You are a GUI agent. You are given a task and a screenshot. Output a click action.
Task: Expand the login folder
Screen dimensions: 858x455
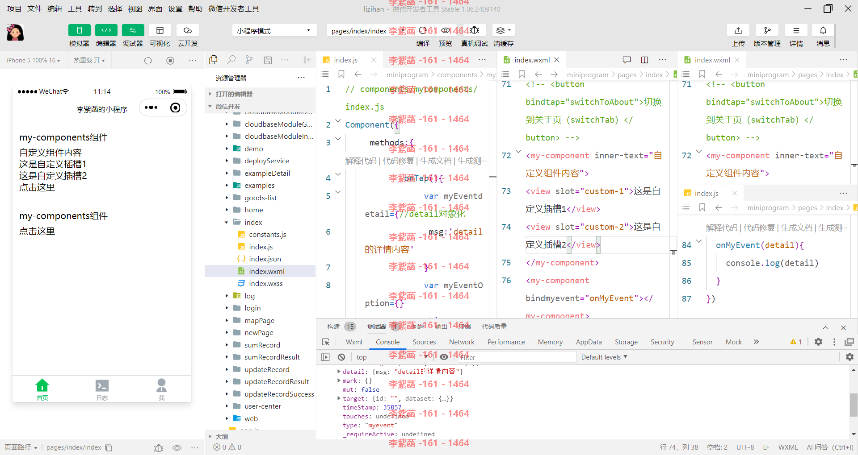(x=261, y=308)
